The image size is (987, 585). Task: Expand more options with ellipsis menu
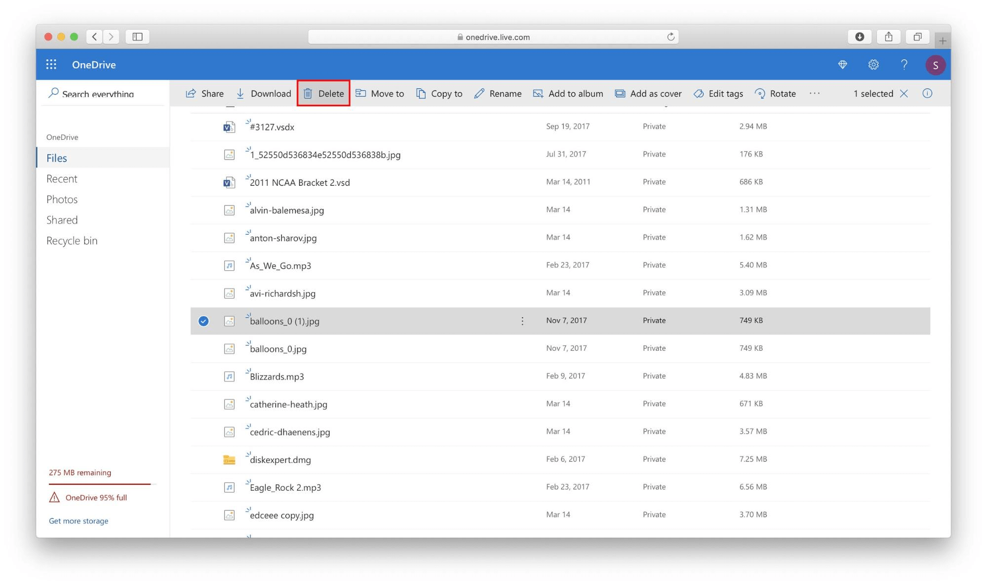point(816,92)
